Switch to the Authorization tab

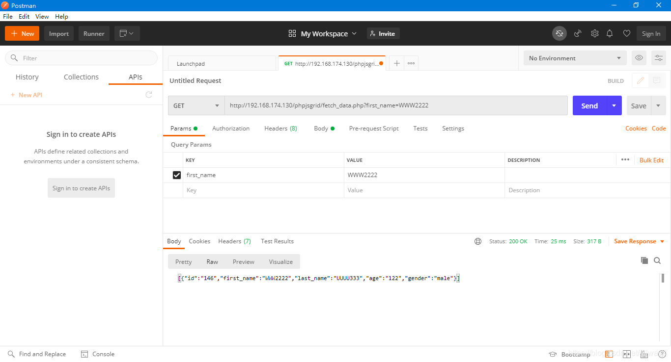tap(231, 128)
